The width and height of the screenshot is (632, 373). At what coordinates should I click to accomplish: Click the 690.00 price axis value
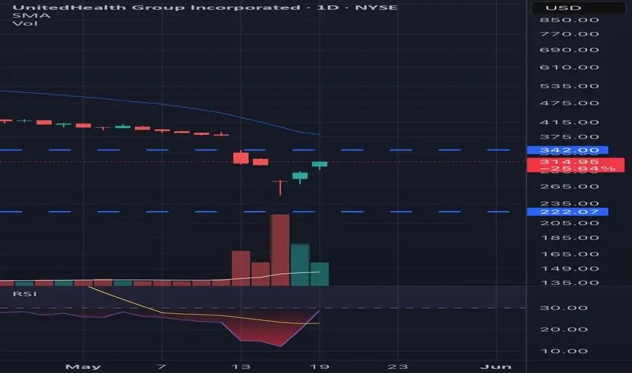pyautogui.click(x=569, y=50)
